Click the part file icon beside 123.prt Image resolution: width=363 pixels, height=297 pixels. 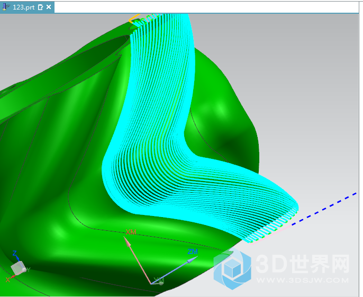tap(5, 7)
